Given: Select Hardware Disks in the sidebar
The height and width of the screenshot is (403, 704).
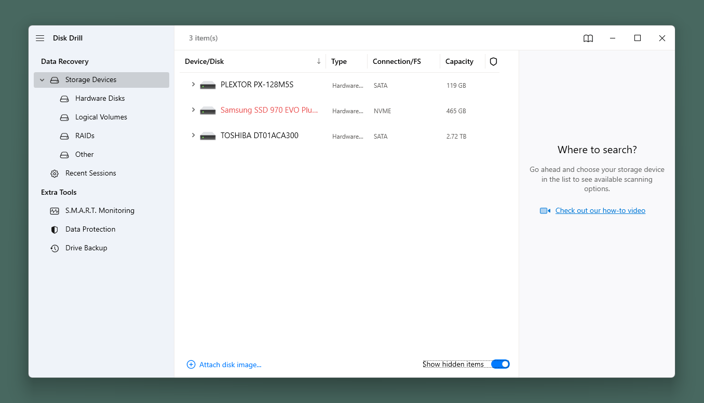Looking at the screenshot, I should coord(101,99).
